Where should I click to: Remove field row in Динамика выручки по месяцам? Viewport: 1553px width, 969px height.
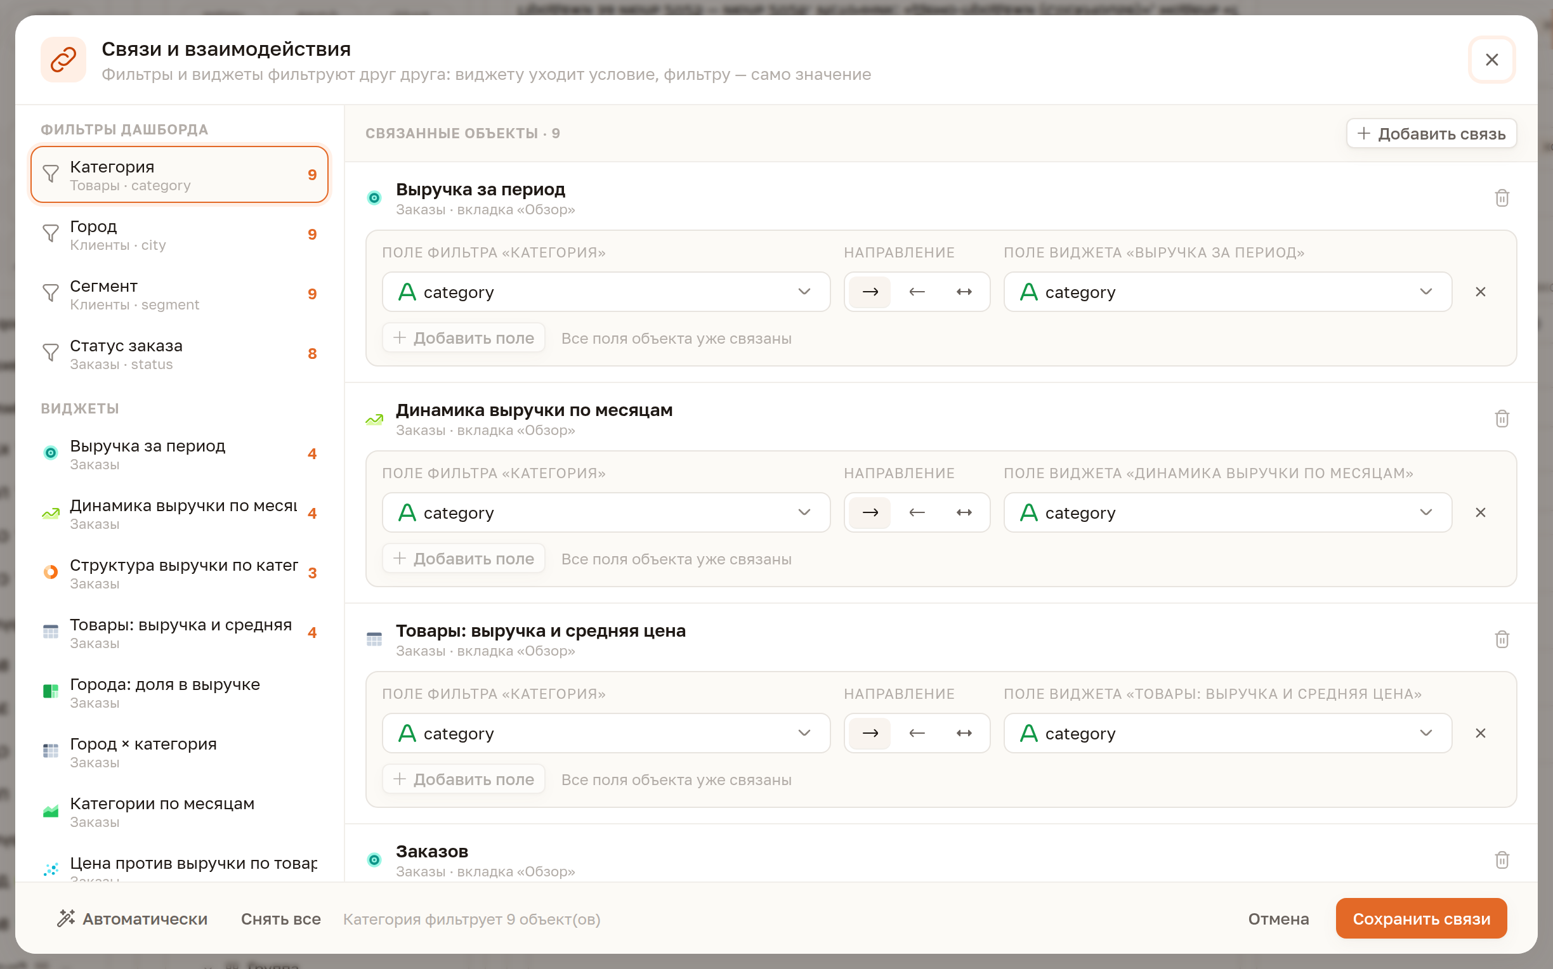[1480, 512]
